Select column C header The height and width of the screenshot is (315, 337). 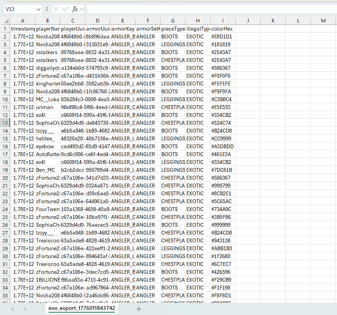(73, 21)
